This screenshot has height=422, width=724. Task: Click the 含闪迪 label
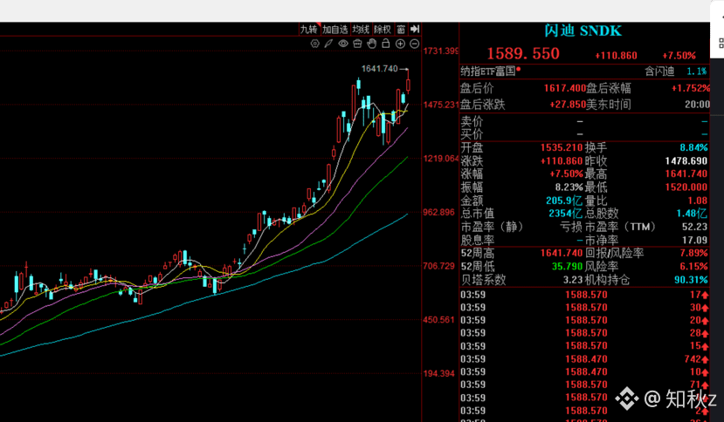click(659, 71)
